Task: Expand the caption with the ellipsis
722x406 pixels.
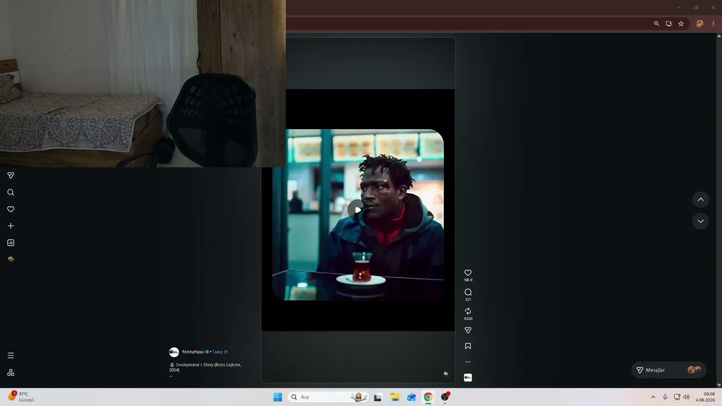Action: pyautogui.click(x=171, y=376)
